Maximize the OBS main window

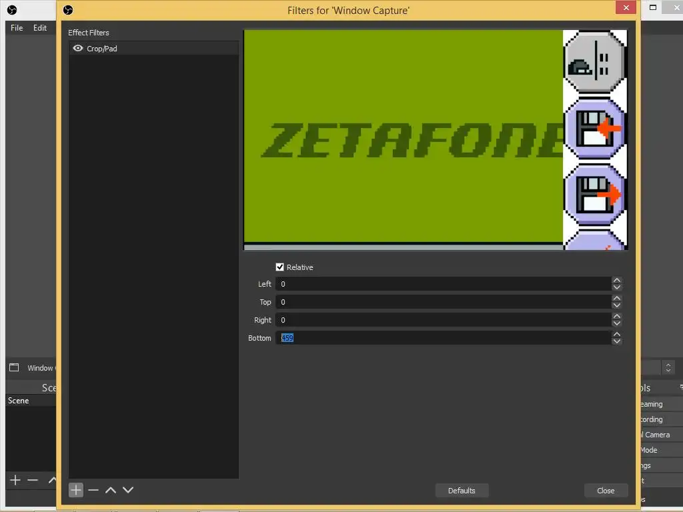(x=652, y=7)
